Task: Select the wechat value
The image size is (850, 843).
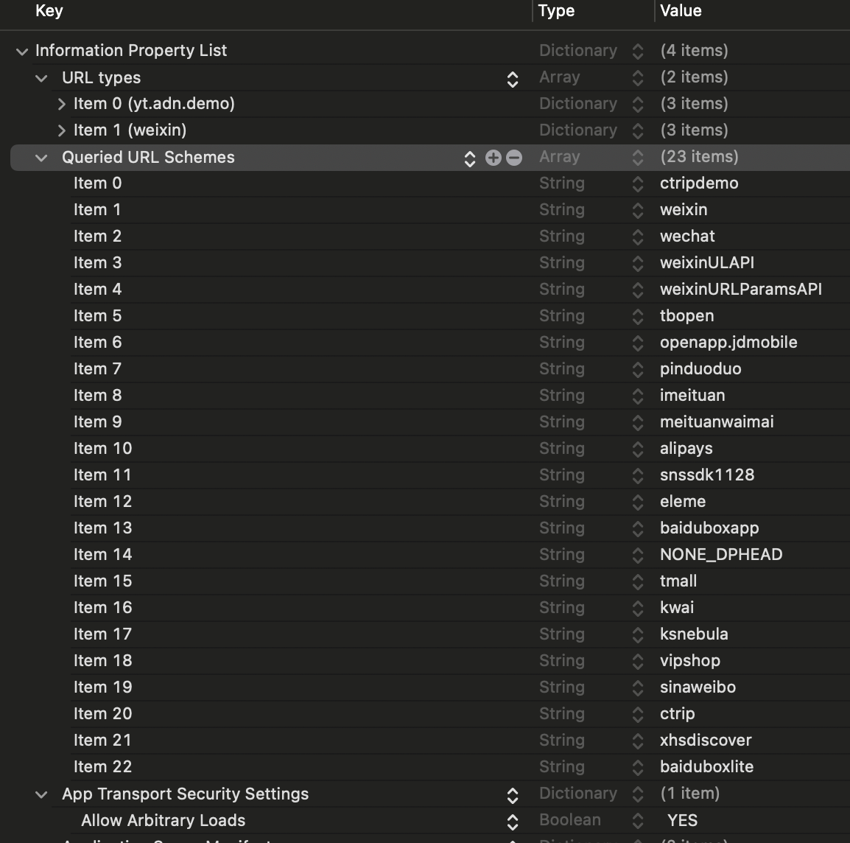Action: (x=687, y=237)
